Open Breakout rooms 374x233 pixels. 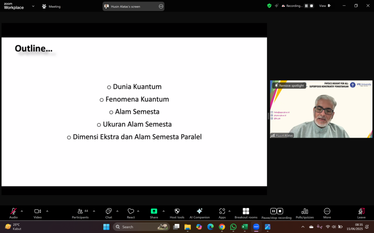[246, 213]
